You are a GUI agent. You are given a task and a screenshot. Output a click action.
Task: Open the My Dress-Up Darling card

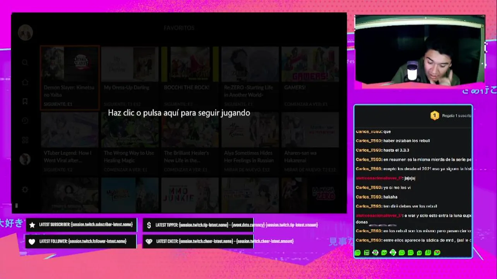tap(130, 77)
